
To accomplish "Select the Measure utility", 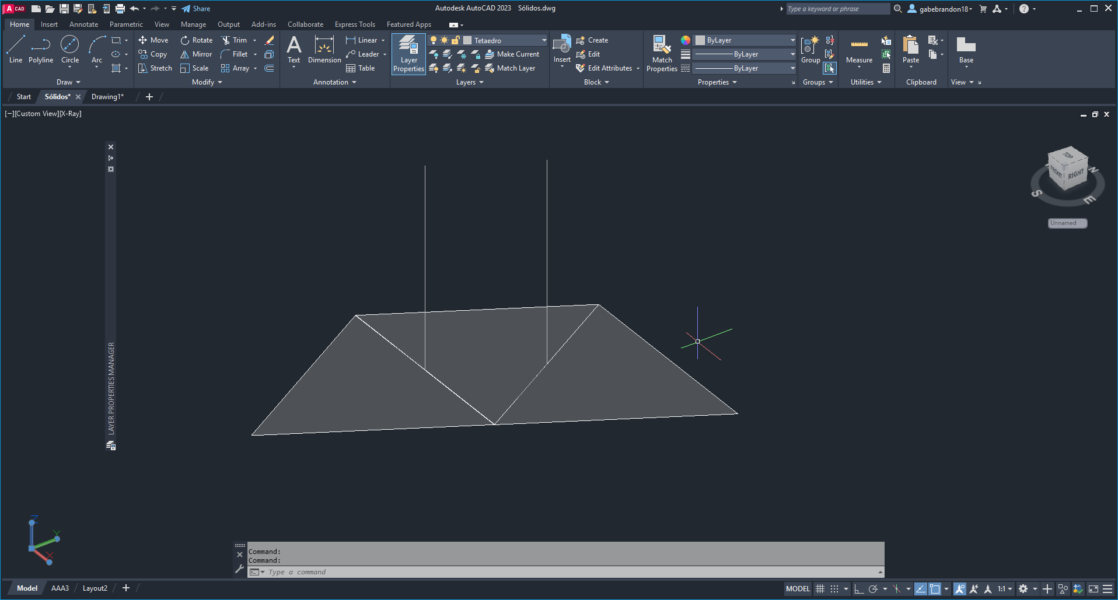I will point(859,51).
